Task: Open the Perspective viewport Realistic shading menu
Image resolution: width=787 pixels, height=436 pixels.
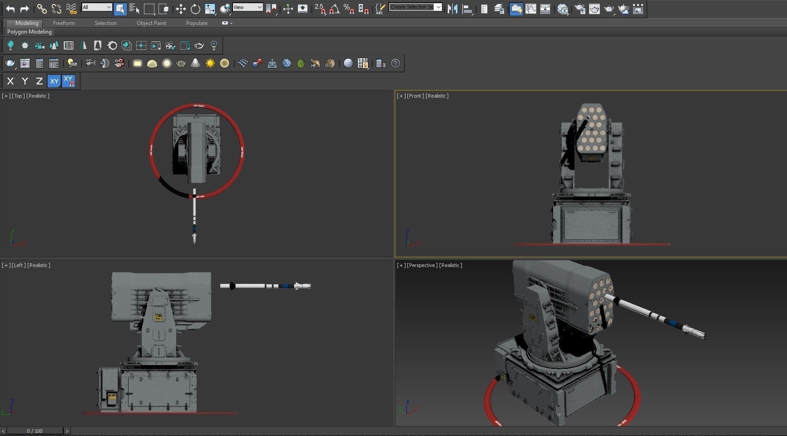Action: click(x=450, y=265)
